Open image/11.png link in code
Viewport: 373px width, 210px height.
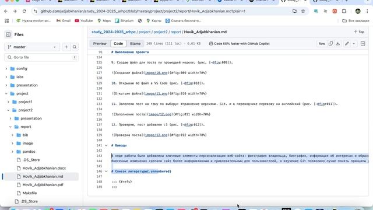coord(156,93)
